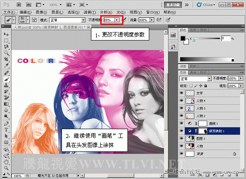This screenshot has height=179, width=246.
Task: Hide the 人物 layer
Action: 181,146
